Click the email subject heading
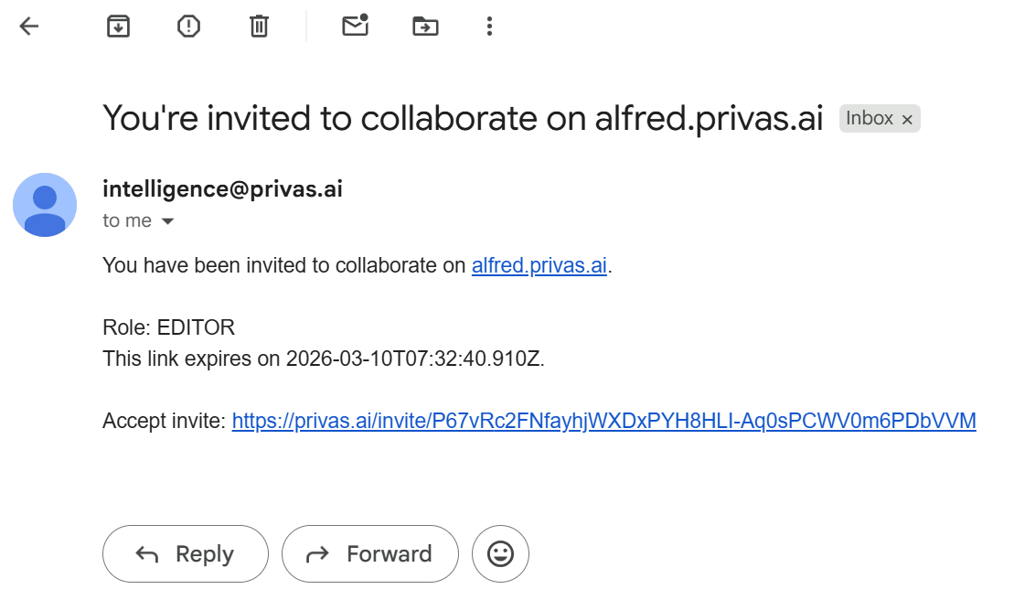Viewport: 1014px width, 600px height. (463, 119)
